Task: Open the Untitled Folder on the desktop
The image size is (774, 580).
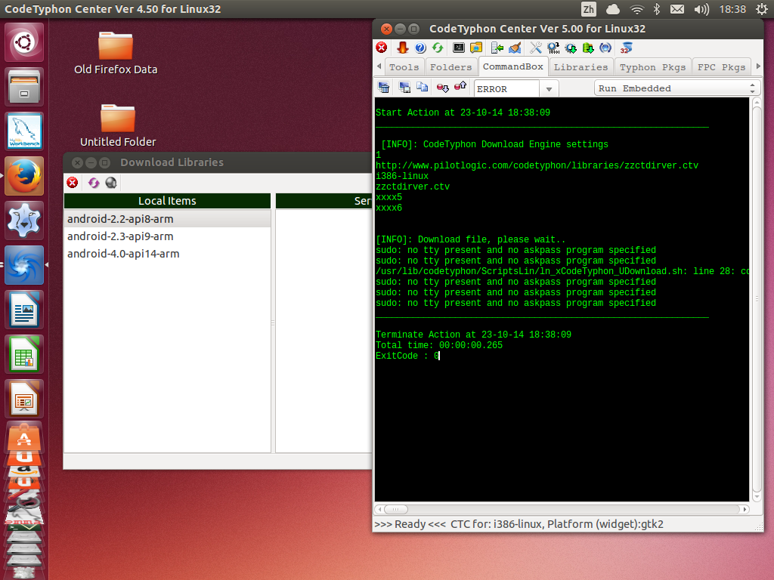Action: click(x=118, y=125)
